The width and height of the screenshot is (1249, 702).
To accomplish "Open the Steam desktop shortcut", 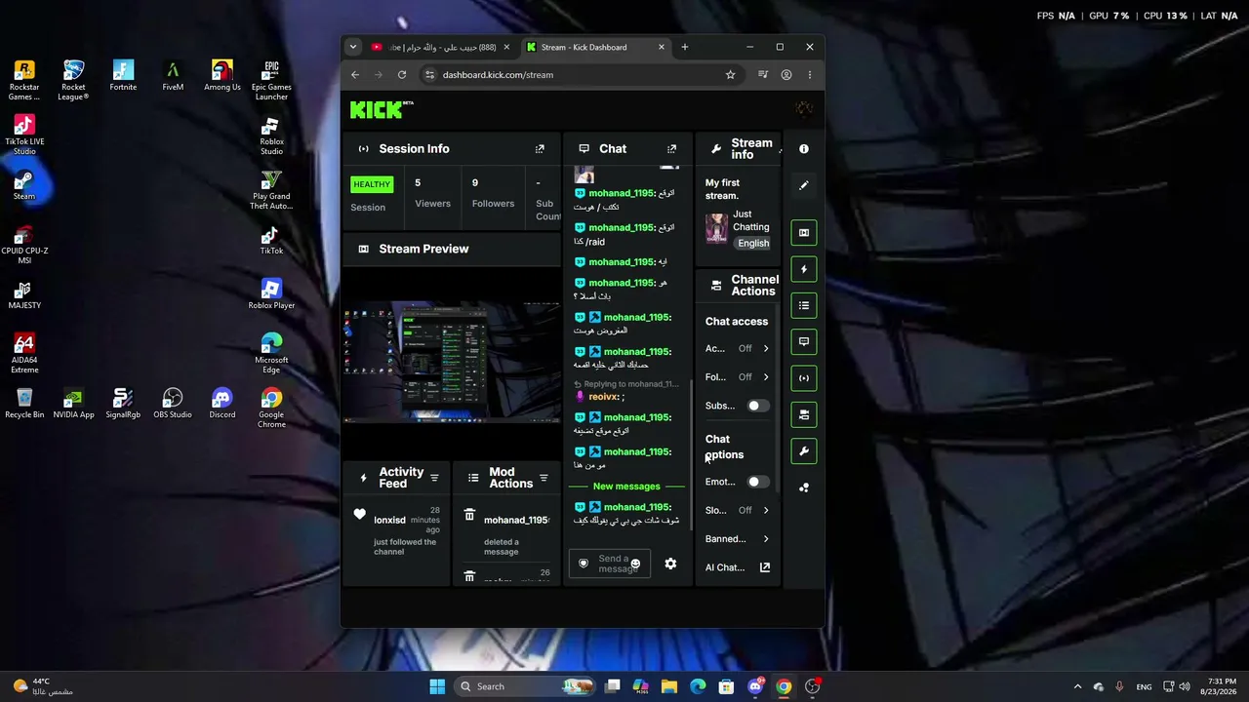I will 24,184.
